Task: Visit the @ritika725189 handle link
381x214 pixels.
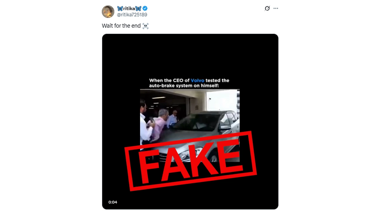Action: tap(132, 15)
